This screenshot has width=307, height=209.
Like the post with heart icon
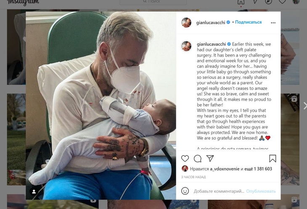coord(185,158)
